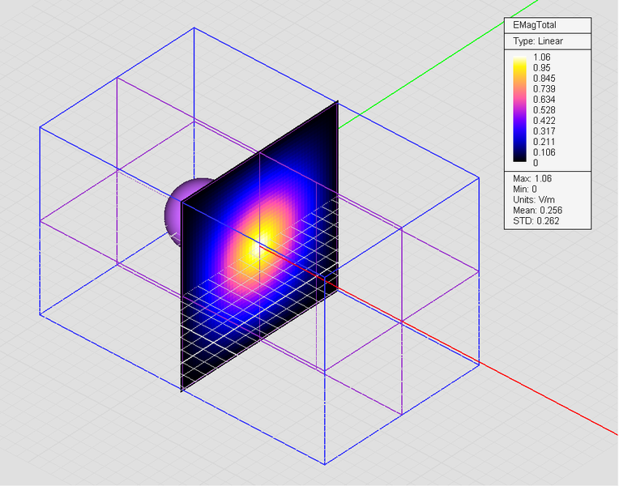Click the 0.95 scale value

coord(541,68)
